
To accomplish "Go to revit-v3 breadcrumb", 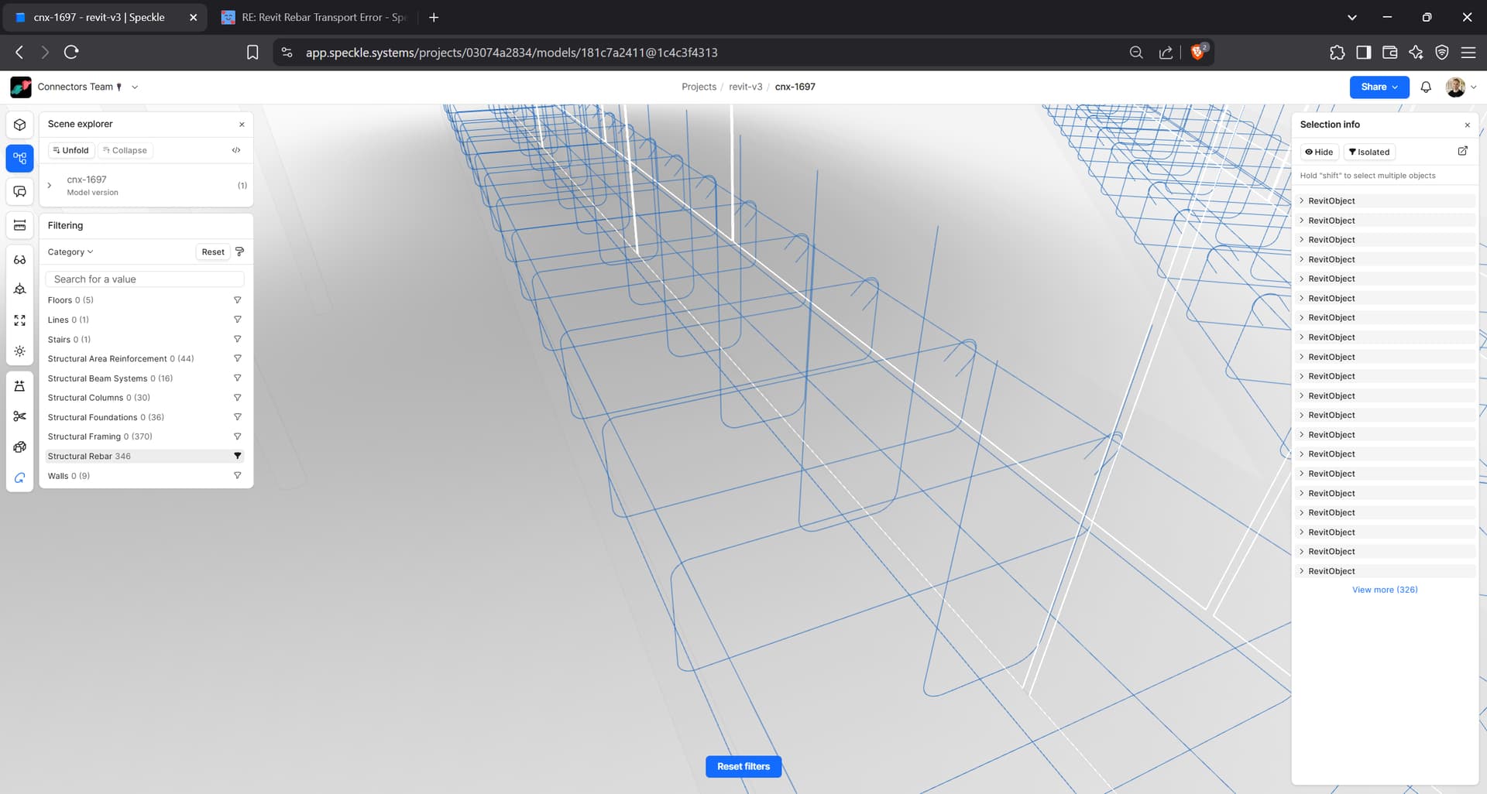I will [x=745, y=87].
